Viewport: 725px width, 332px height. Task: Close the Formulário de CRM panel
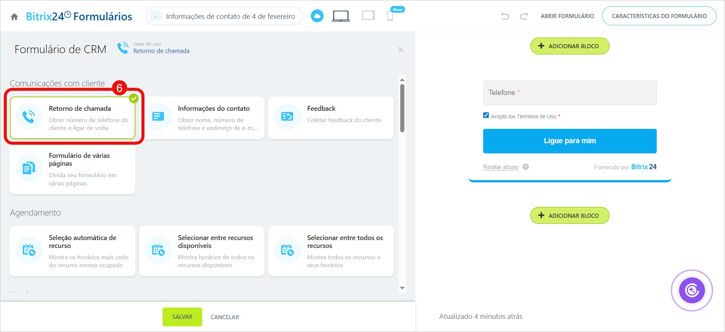pos(401,50)
